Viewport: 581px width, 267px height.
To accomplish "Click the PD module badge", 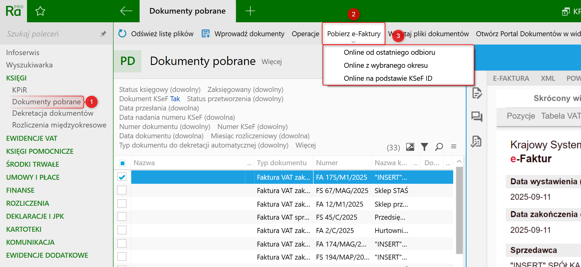I will click(x=127, y=61).
